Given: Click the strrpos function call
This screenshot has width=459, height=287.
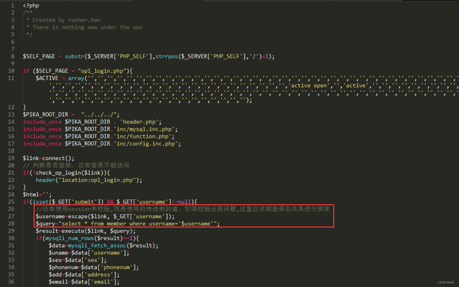Looking at the screenshot, I should tap(166, 56).
